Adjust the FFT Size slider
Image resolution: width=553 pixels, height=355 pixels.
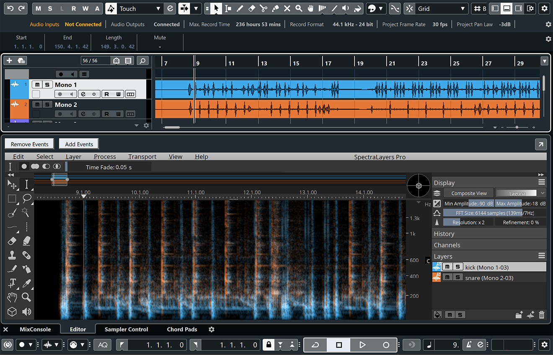coord(494,213)
